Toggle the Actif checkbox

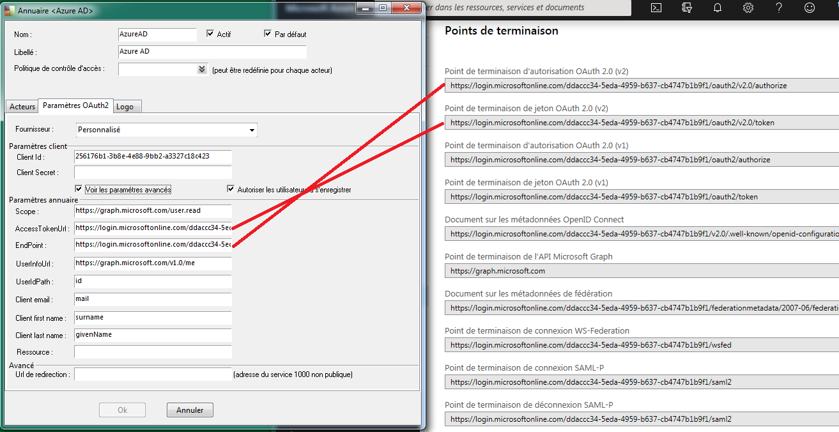pos(210,34)
